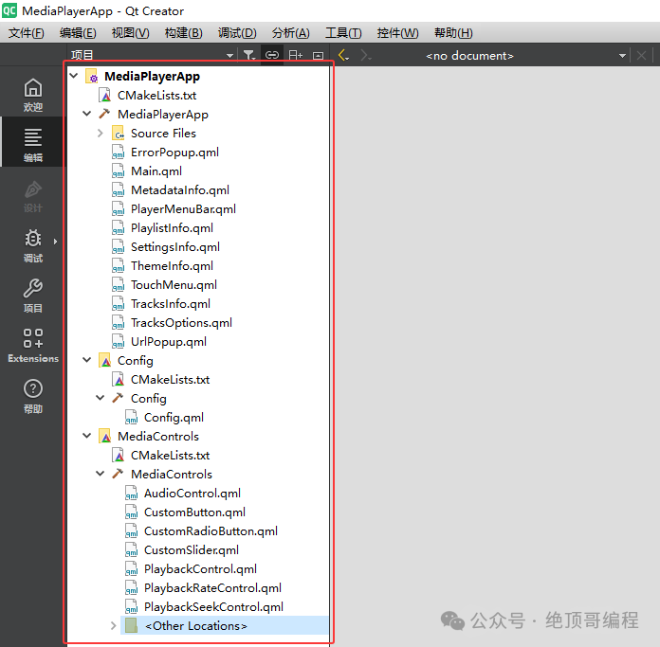Viewport: 660px width, 647px height.
Task: Expand Debug mode side arrow
Action: 55,242
